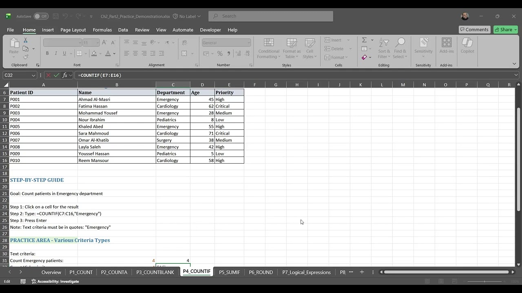Screen dimensions: 522x293
Task: Apply Comma Style format
Action: tap(228, 53)
